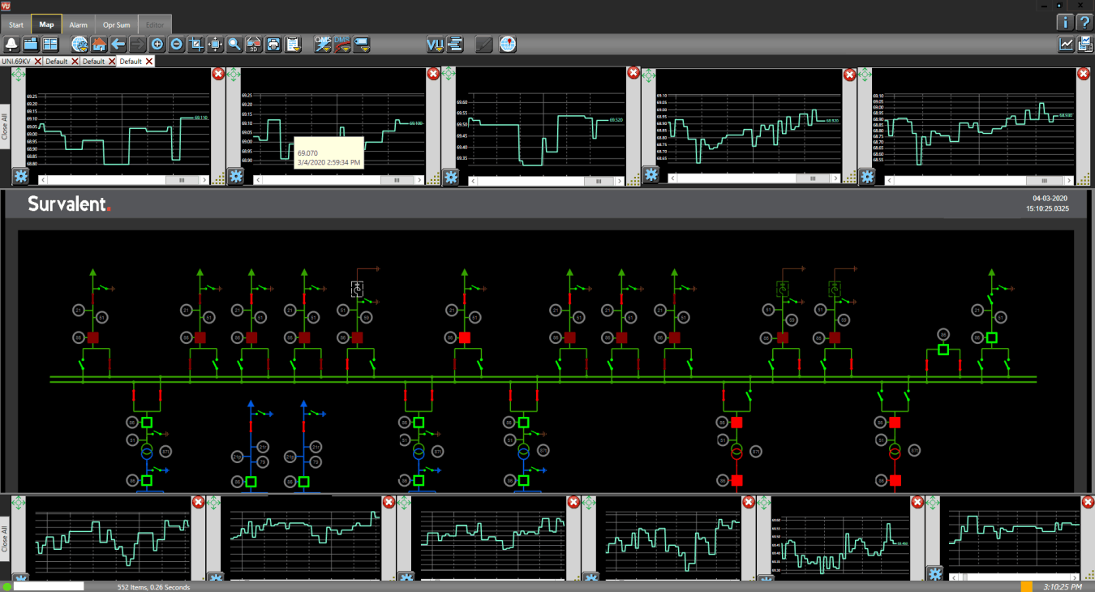Click the alarm bell toolbar icon

click(x=12, y=45)
